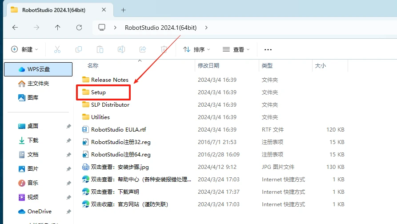
Task: Click the pin icon beside 音乐
Action: click(x=68, y=183)
